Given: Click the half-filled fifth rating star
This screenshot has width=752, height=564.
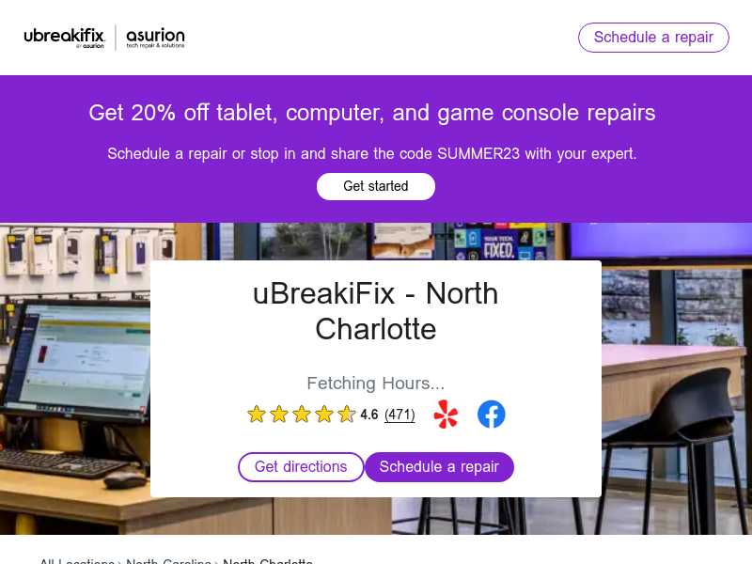Looking at the screenshot, I should (346, 414).
